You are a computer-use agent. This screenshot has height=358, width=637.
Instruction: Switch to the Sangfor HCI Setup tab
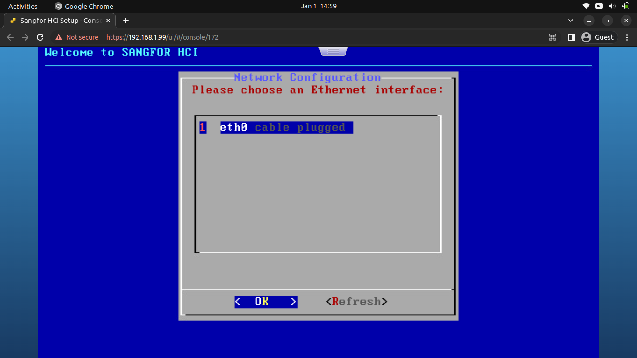coord(60,21)
